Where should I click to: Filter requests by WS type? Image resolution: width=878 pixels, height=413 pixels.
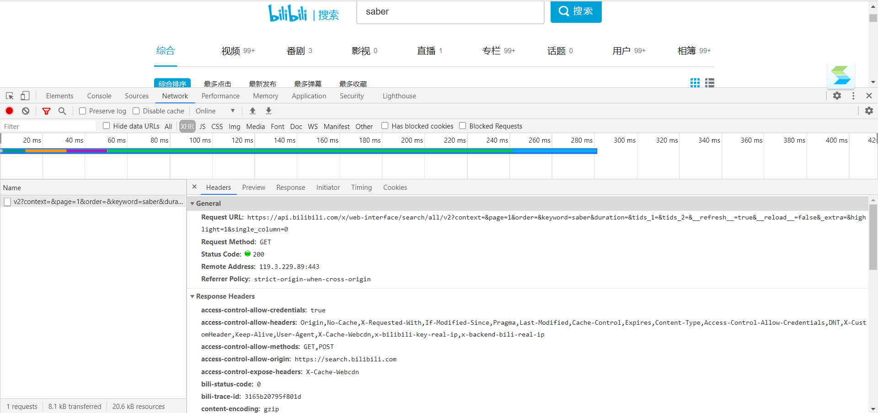313,126
